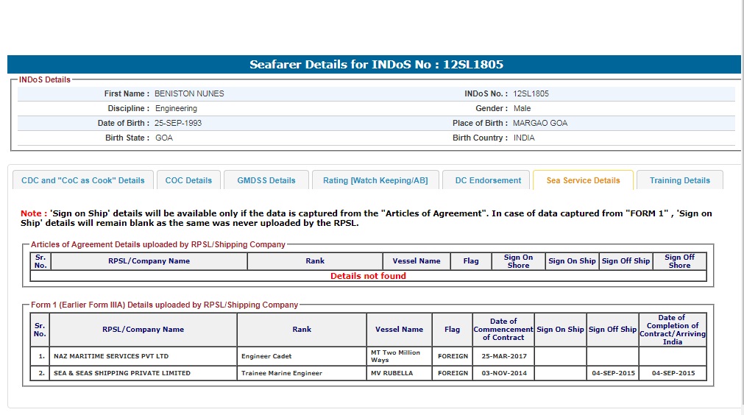
Task: Switch to the COC Details tab
Action: (x=188, y=180)
